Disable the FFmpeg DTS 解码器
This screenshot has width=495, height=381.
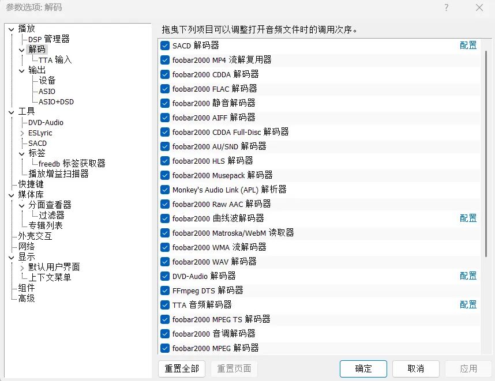click(164, 291)
